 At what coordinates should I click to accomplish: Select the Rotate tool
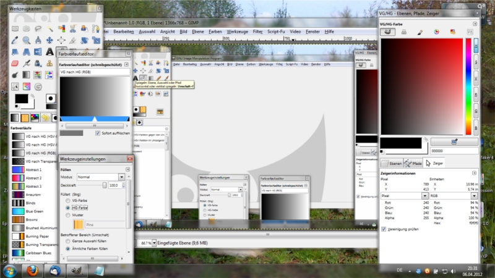coord(85,40)
